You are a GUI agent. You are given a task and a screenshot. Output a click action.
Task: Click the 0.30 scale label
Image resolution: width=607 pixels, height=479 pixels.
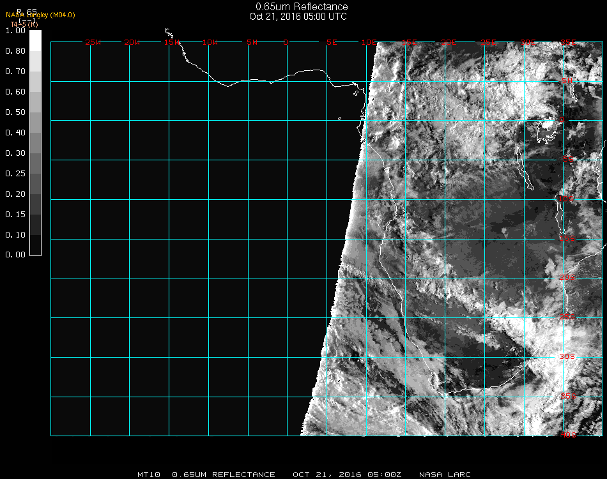coord(15,154)
